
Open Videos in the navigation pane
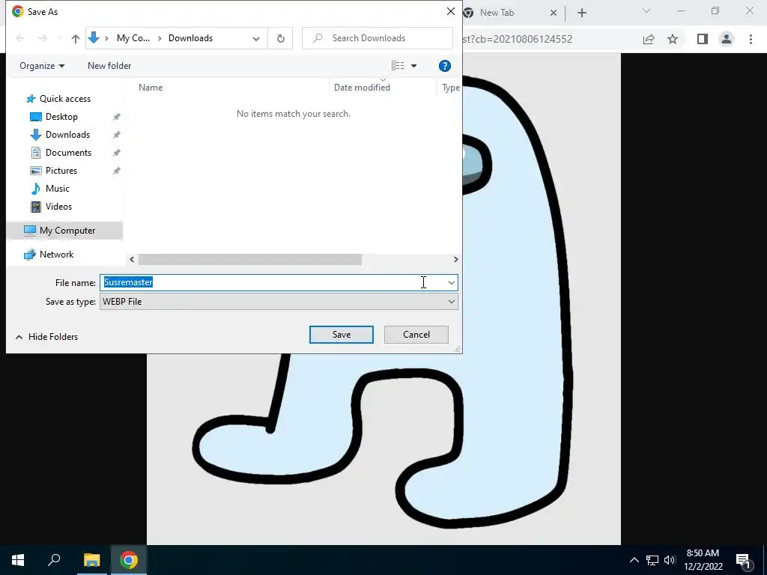tap(58, 207)
